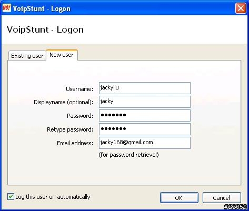Click the Password: label

click(x=80, y=116)
